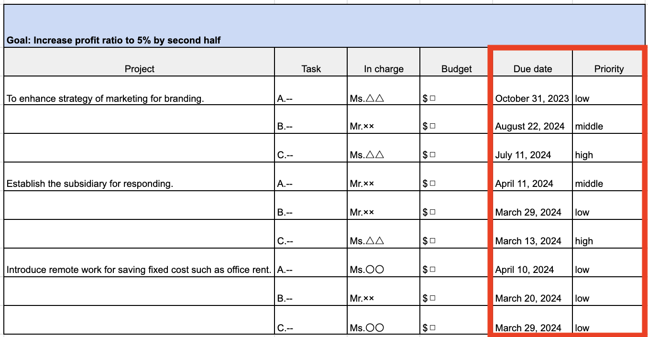Screen dimensions: 648x337
Task: Click the March 20, 2024 date cell
Action: click(528, 299)
